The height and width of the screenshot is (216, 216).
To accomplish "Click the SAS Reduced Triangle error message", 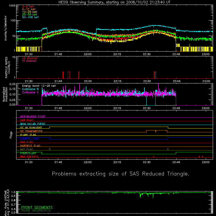I will pos(120,174).
